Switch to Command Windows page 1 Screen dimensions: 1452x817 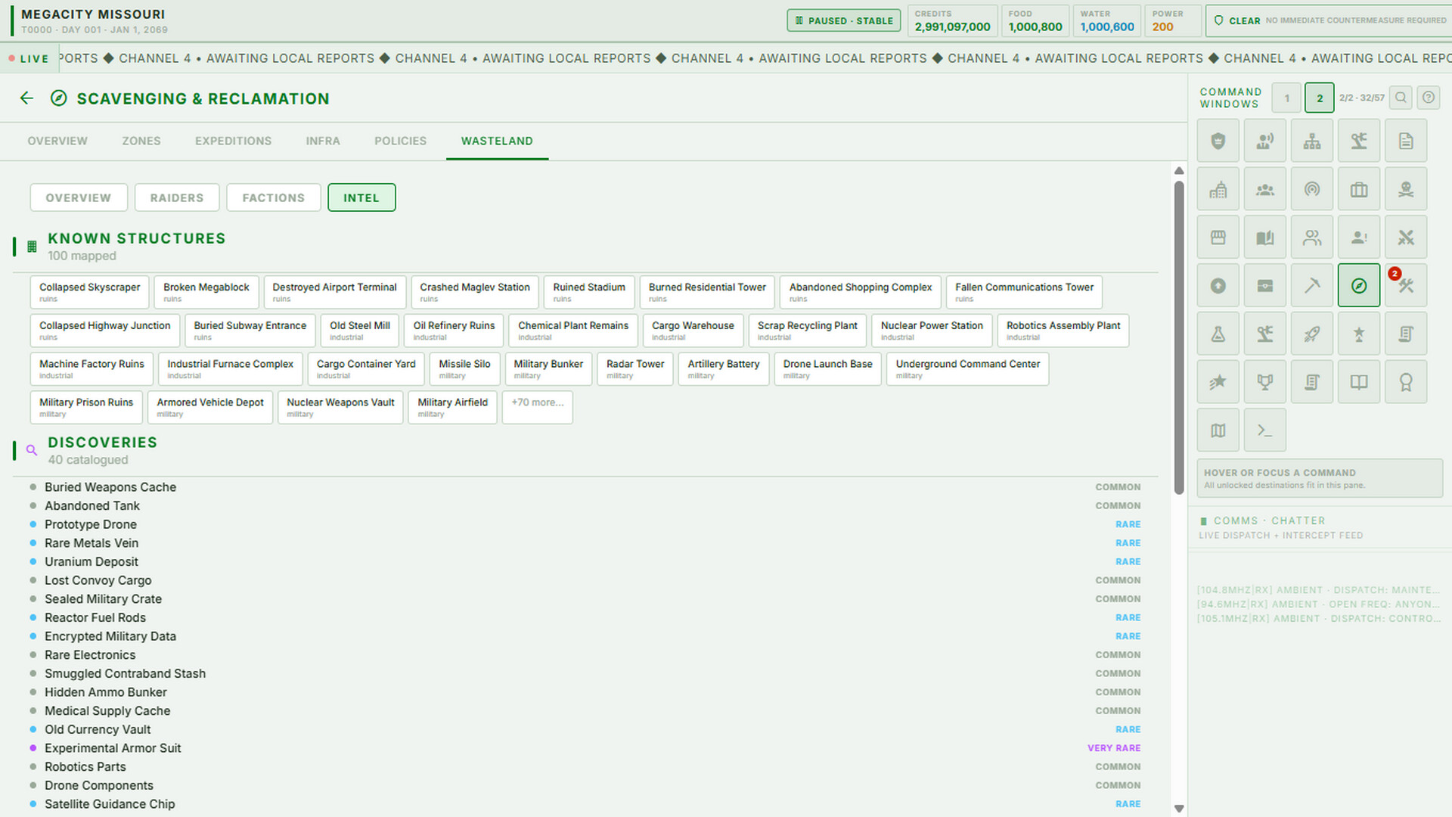tap(1286, 98)
